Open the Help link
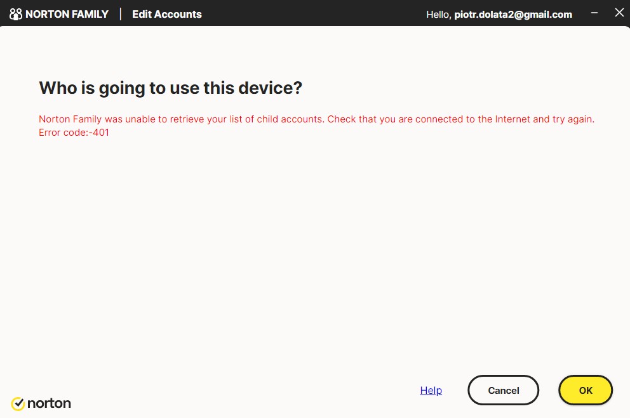 coord(431,390)
